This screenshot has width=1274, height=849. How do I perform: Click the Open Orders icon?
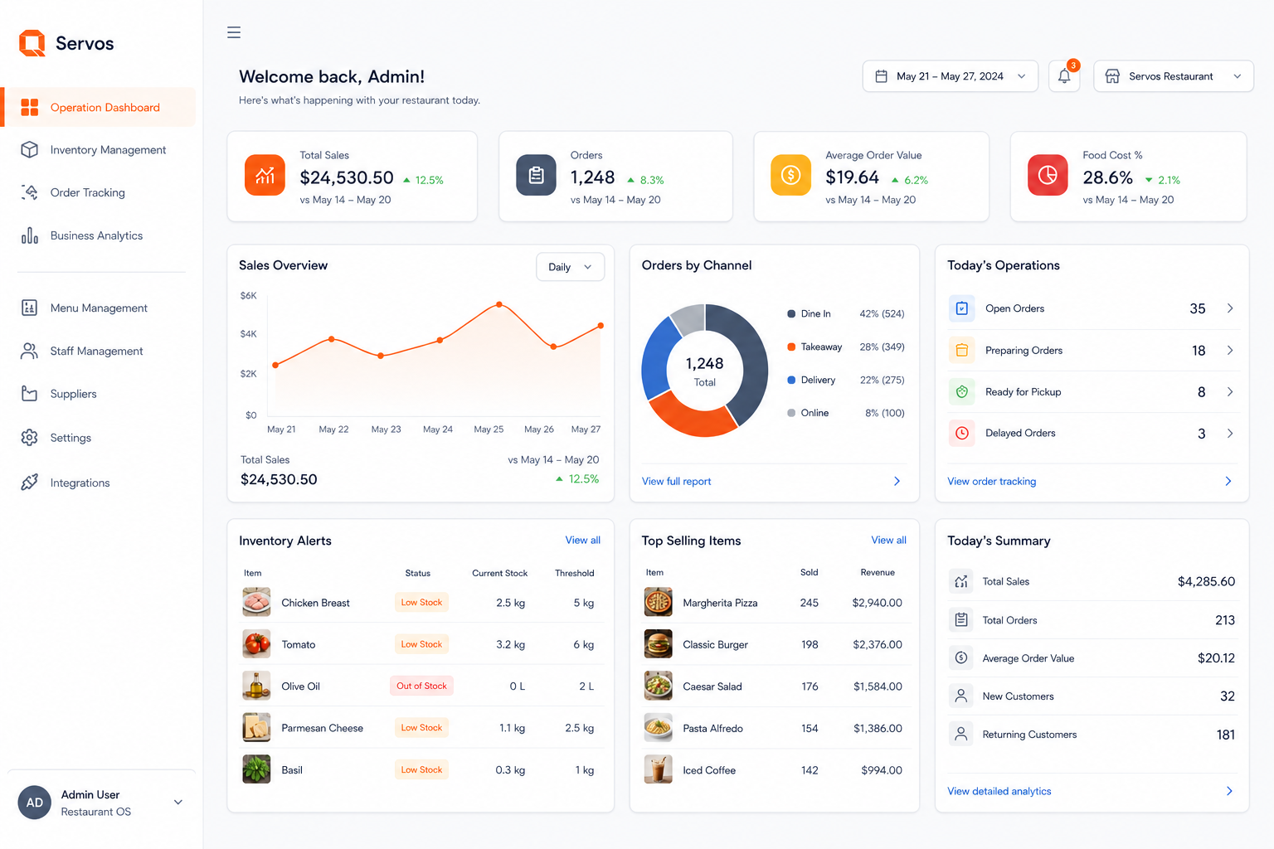coord(962,308)
